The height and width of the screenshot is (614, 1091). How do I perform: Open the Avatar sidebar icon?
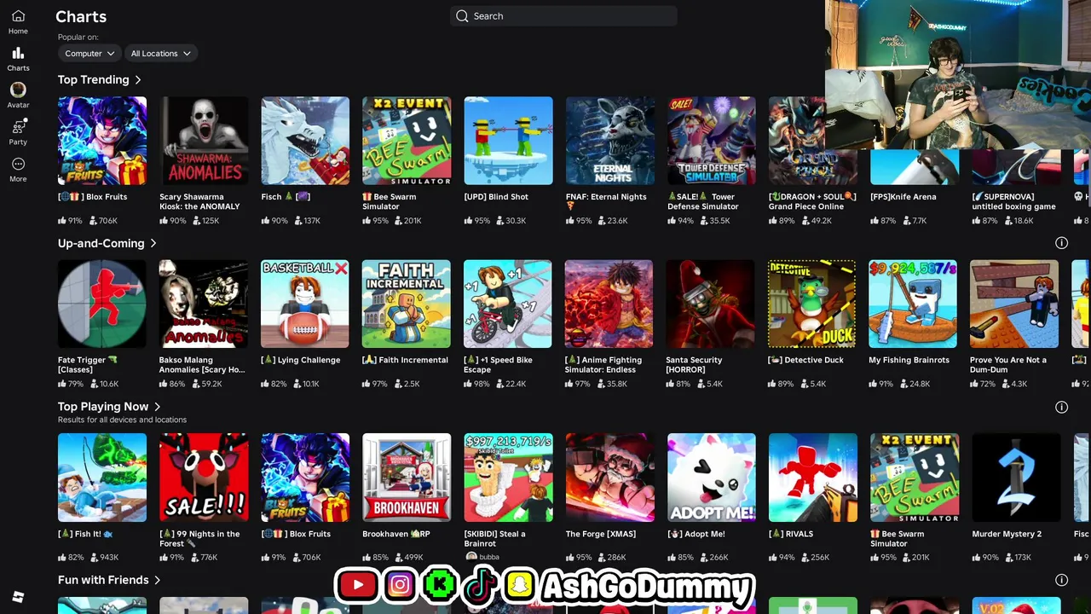(18, 90)
